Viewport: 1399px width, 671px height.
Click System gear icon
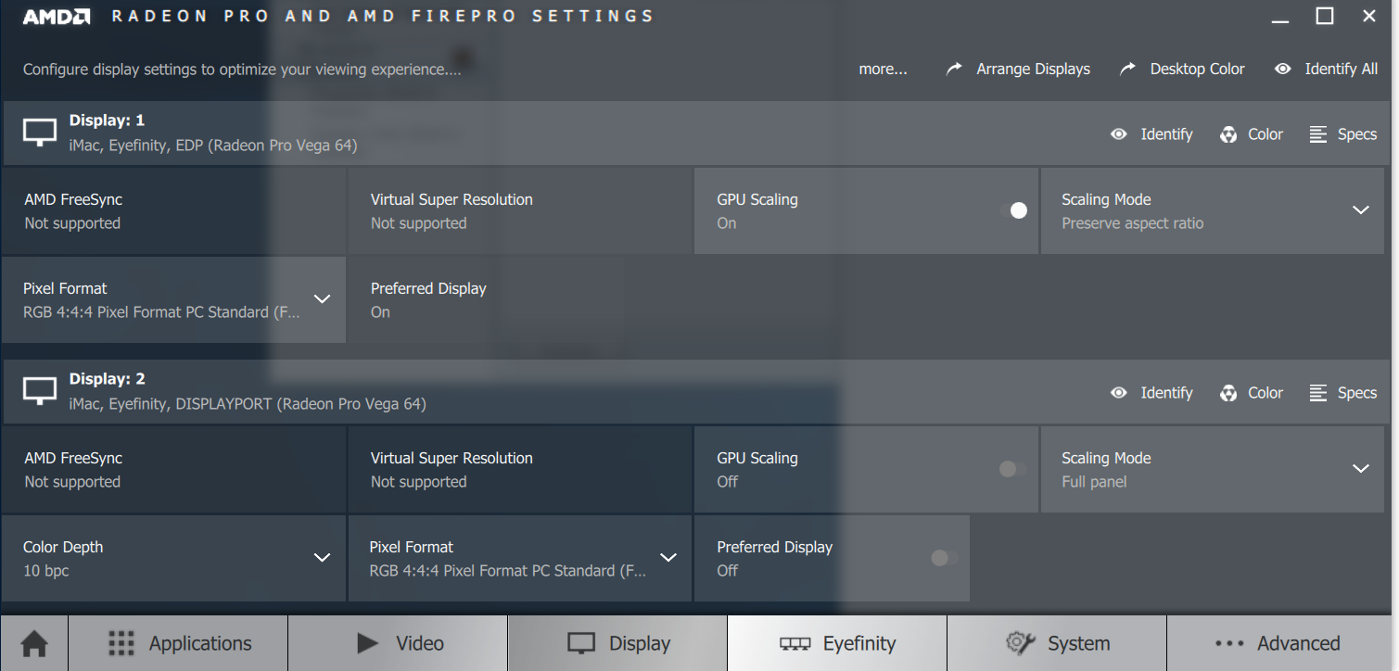1020,643
